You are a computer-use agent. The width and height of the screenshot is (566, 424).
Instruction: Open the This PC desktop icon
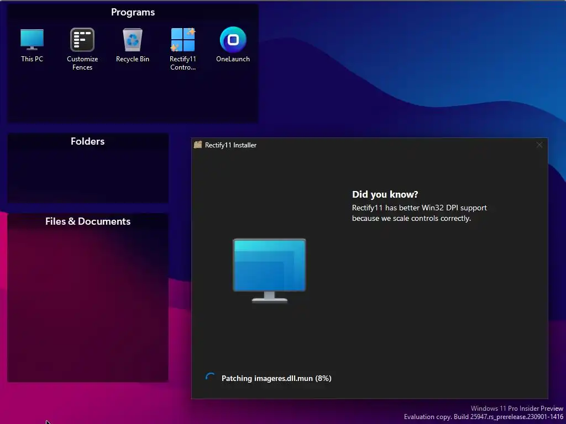pyautogui.click(x=32, y=45)
